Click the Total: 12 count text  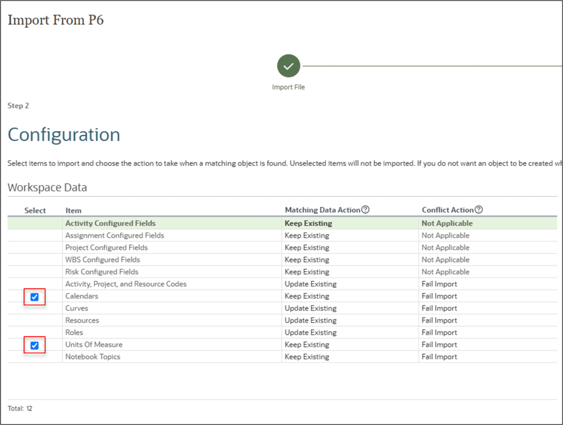20,408
